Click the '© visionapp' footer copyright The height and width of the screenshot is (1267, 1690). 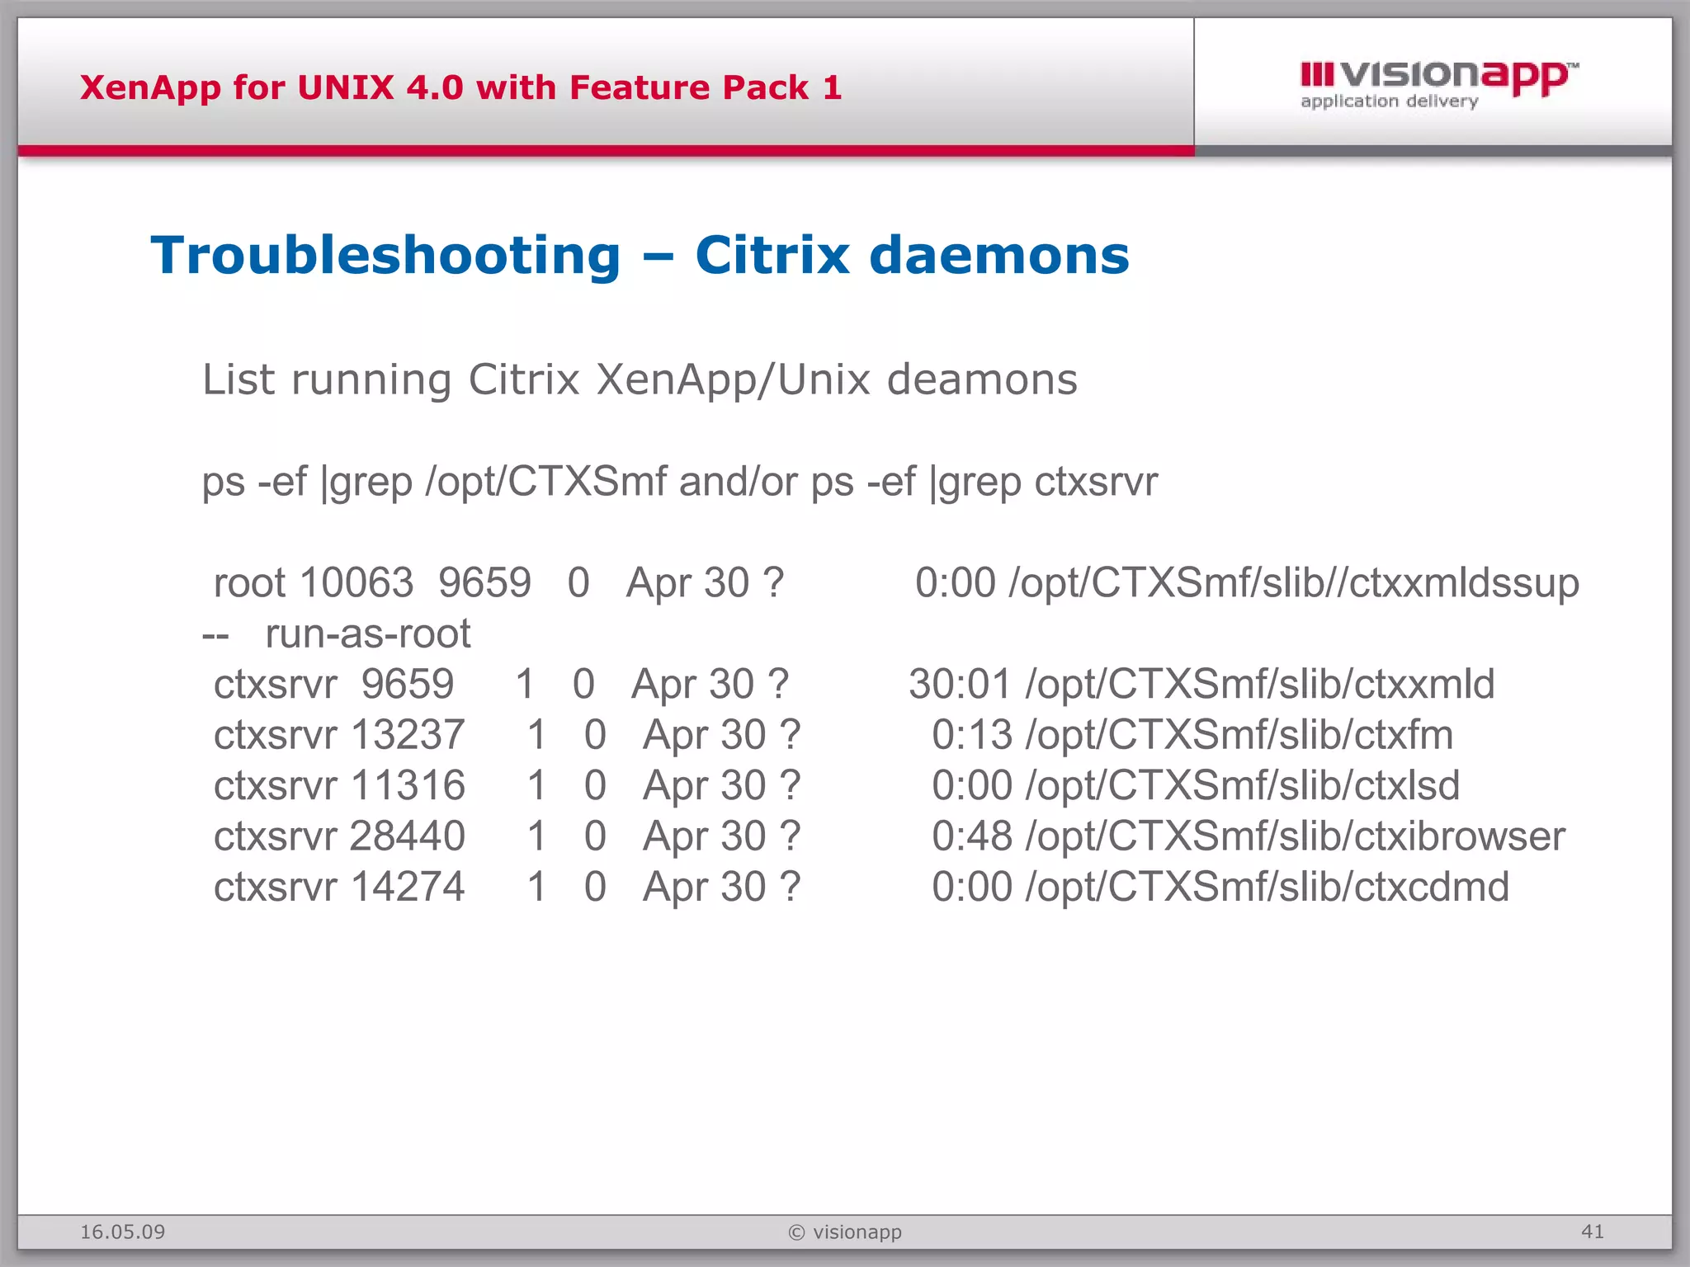pos(845,1232)
